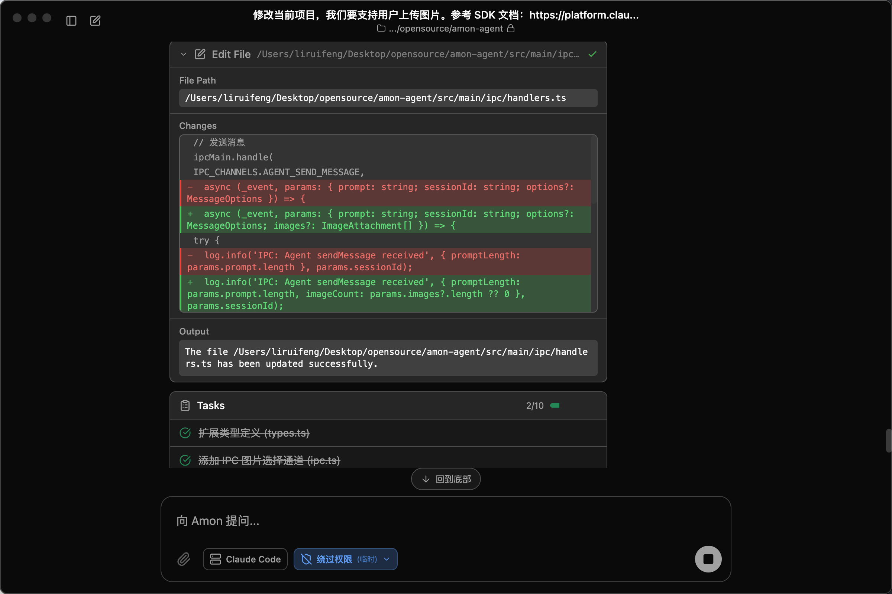This screenshot has width=892, height=594.
Task: Click the chat vertical scrollbar thumb
Action: 888,441
